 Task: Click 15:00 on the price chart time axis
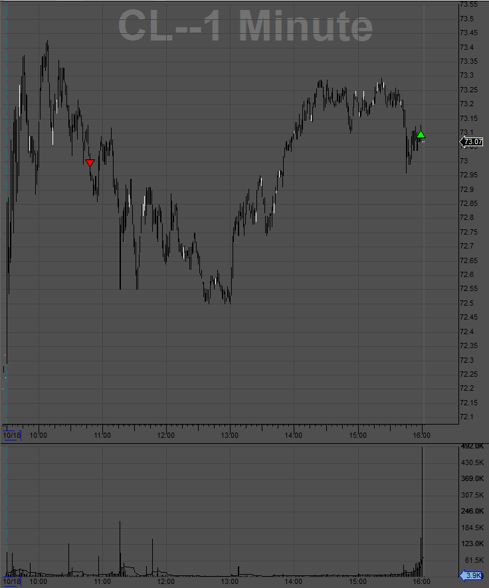(x=357, y=435)
